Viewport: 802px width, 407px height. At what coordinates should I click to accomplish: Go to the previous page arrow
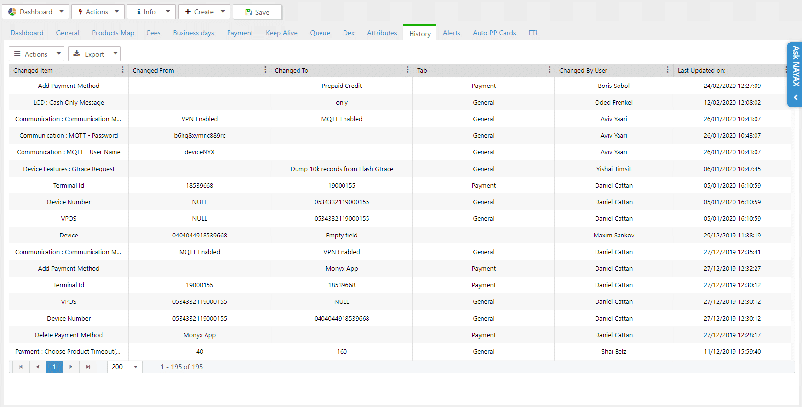38,367
